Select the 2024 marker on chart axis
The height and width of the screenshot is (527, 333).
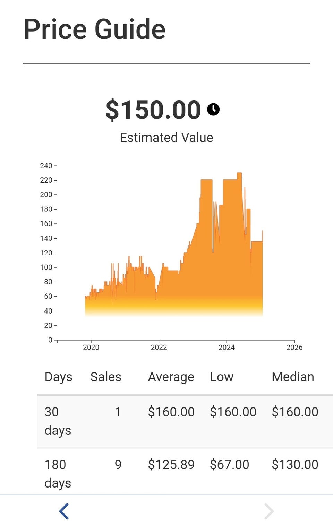[227, 347]
